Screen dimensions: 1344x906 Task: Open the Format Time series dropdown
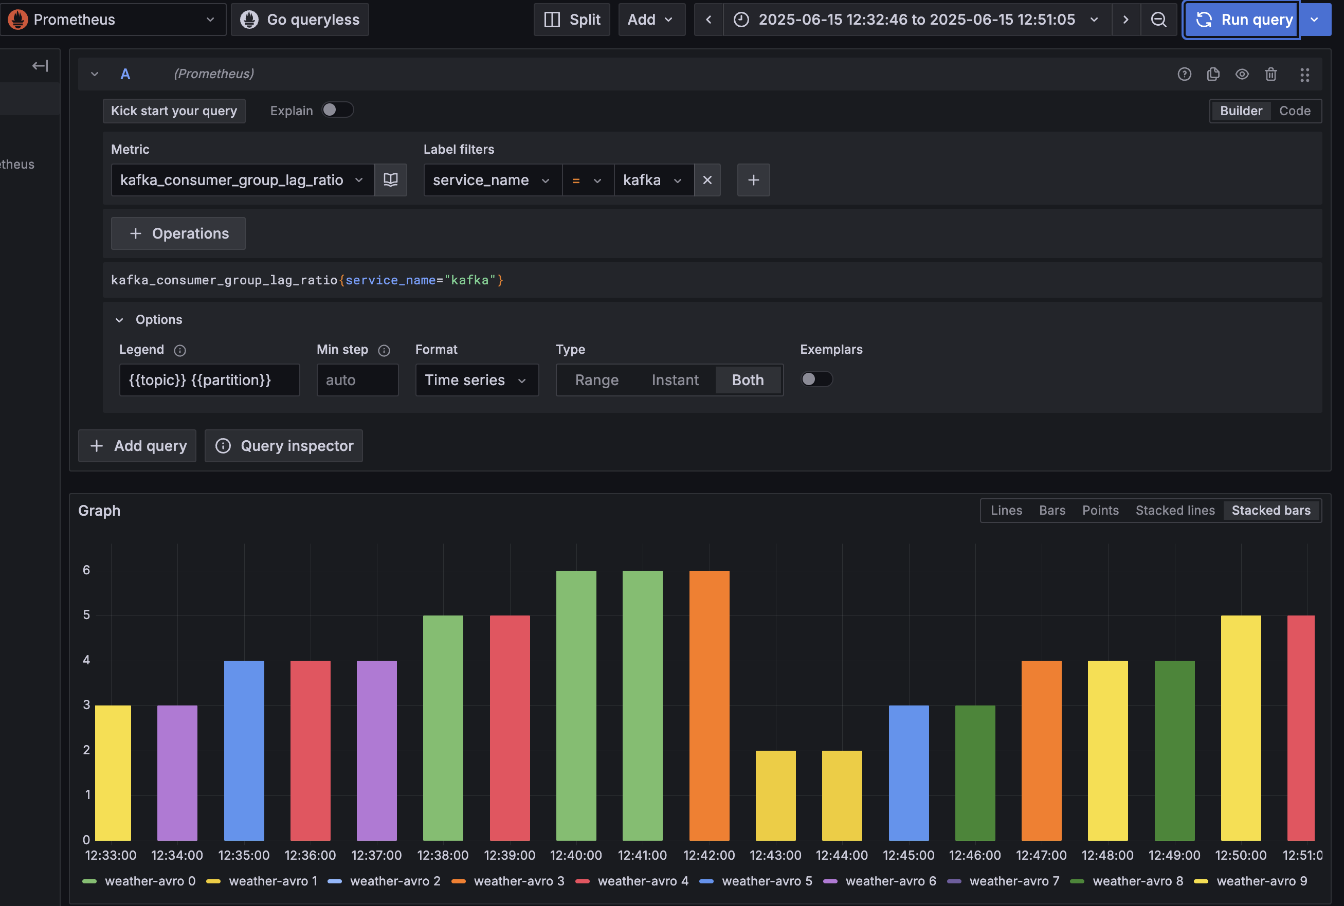(477, 380)
